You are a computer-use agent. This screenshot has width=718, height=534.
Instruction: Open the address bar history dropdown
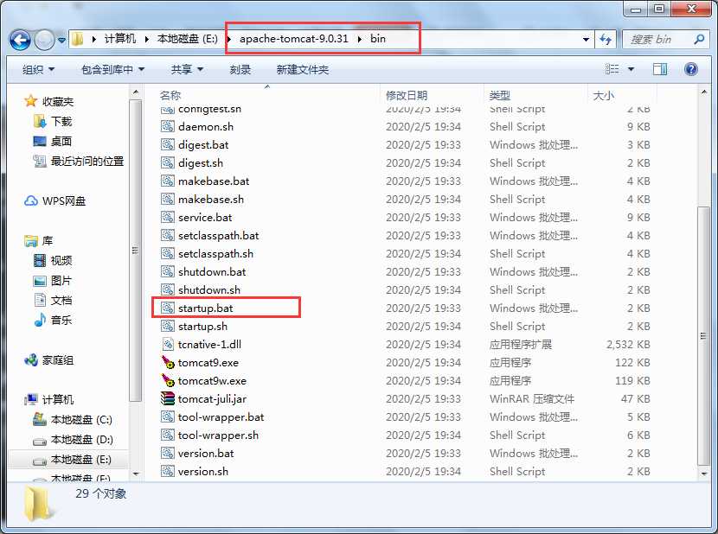point(586,40)
